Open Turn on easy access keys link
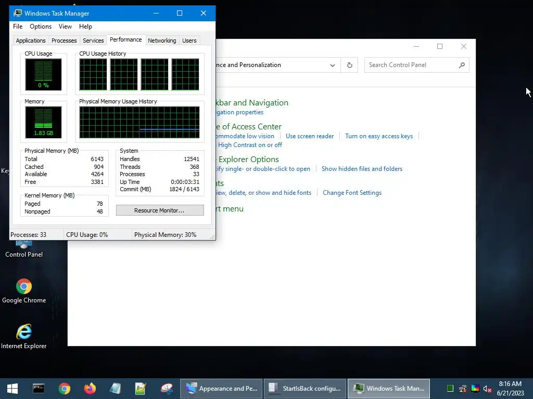The height and width of the screenshot is (399, 533). [x=379, y=136]
